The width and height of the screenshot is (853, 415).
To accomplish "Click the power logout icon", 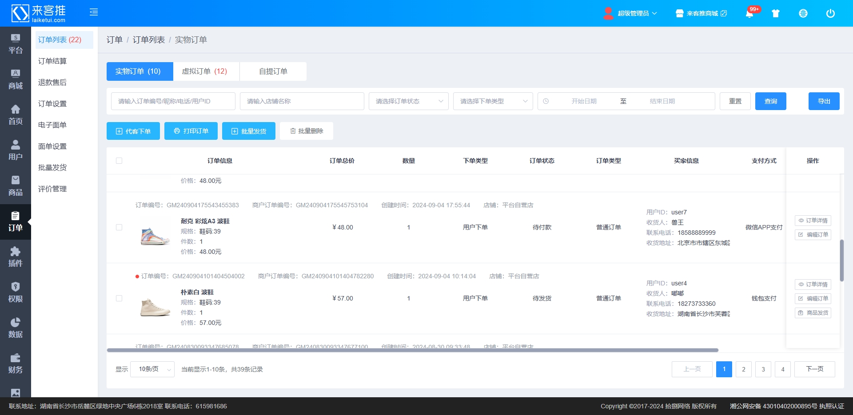I will pos(830,13).
